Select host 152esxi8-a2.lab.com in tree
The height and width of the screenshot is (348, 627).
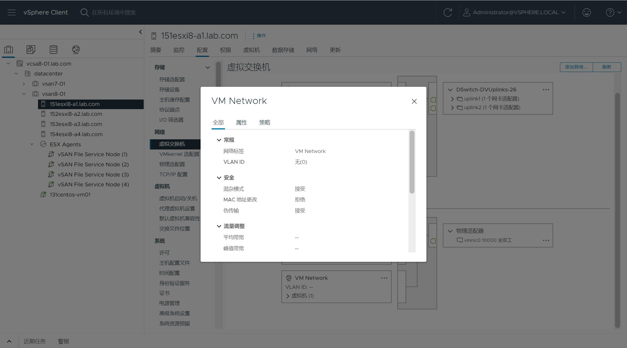click(x=76, y=114)
